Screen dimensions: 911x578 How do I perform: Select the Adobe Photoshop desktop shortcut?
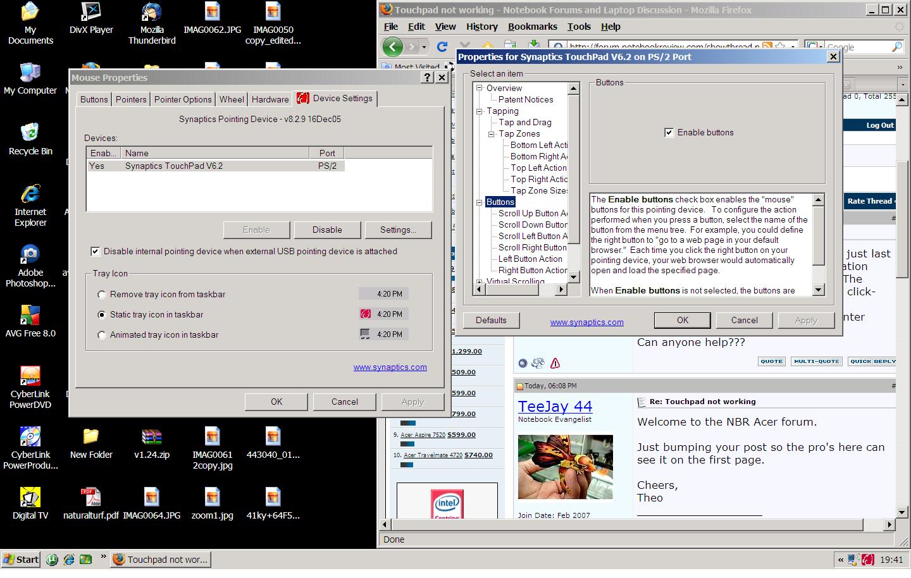(30, 266)
